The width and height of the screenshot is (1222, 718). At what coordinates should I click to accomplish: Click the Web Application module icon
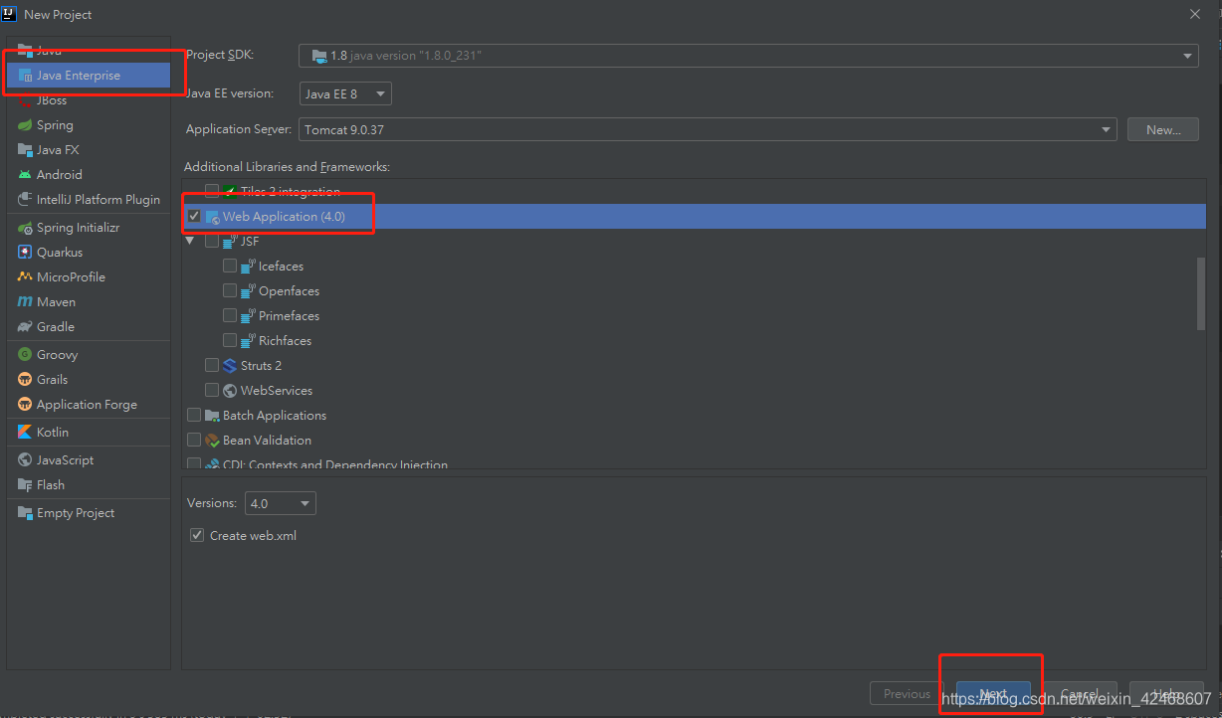[x=212, y=217]
